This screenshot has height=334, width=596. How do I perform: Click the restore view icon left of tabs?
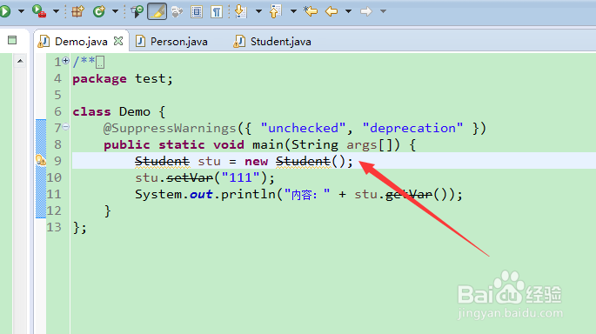[x=12, y=40]
